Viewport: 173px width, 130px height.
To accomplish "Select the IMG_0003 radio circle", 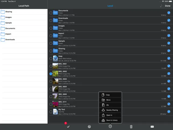I will pyautogui.click(x=51, y=81).
